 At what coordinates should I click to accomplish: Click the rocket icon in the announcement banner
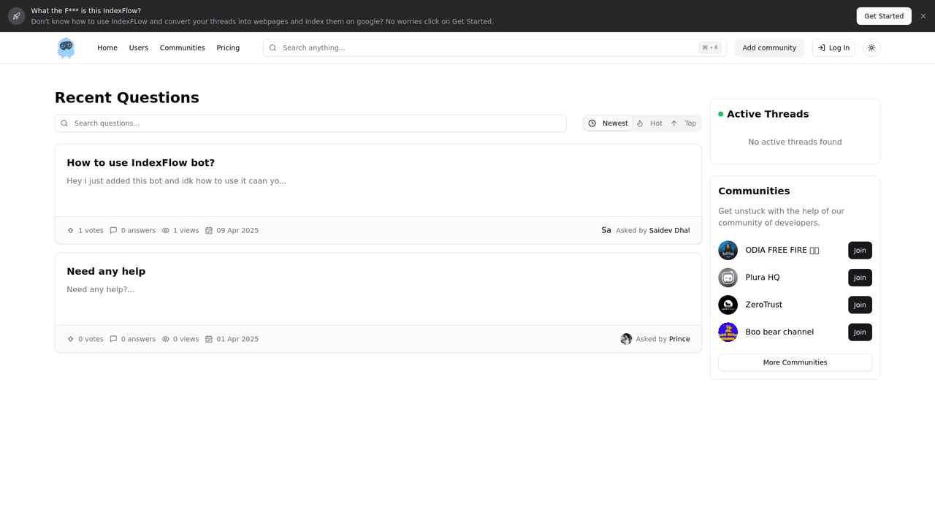(x=16, y=16)
